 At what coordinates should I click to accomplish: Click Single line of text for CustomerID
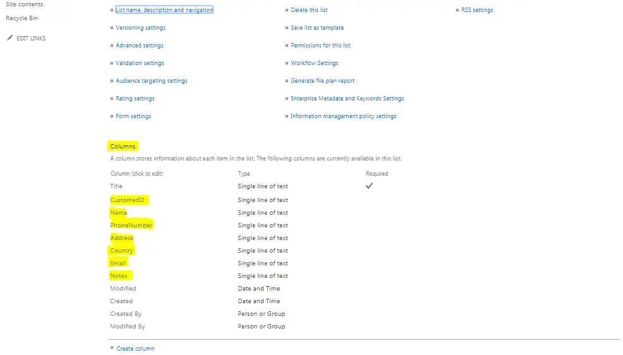[263, 200]
